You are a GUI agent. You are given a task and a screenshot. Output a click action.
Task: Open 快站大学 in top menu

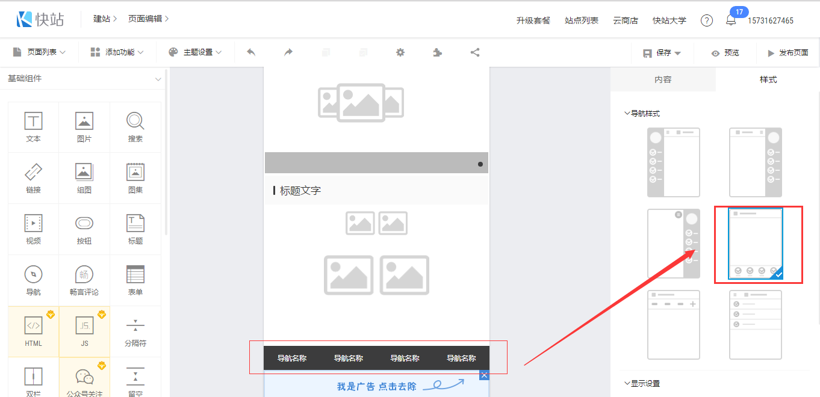pyautogui.click(x=669, y=20)
